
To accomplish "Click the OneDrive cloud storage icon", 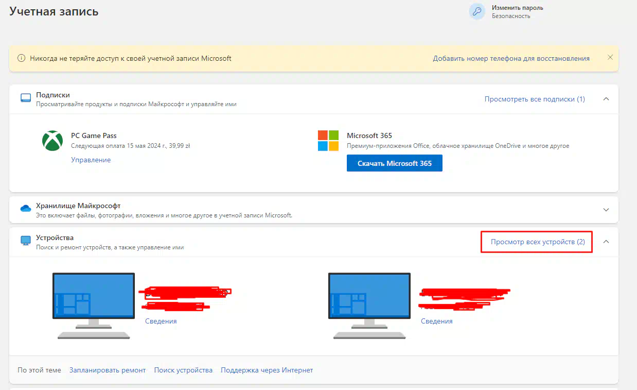I will (26, 209).
